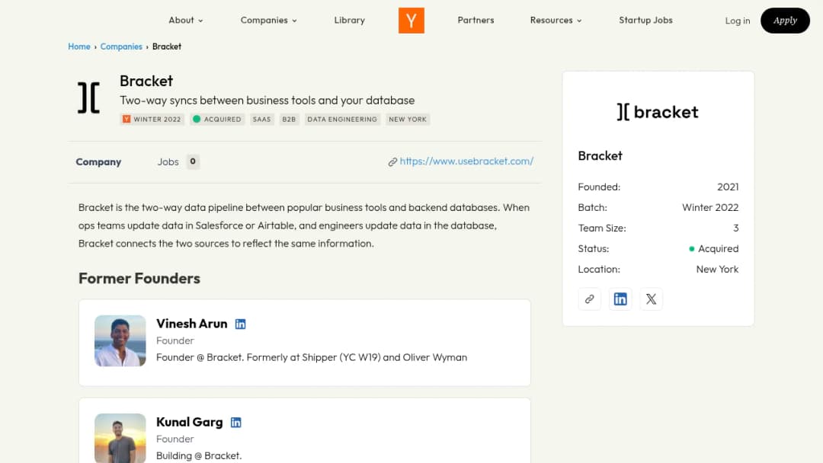Click the black Apply button
Viewport: 823px width, 463px height.
point(785,21)
